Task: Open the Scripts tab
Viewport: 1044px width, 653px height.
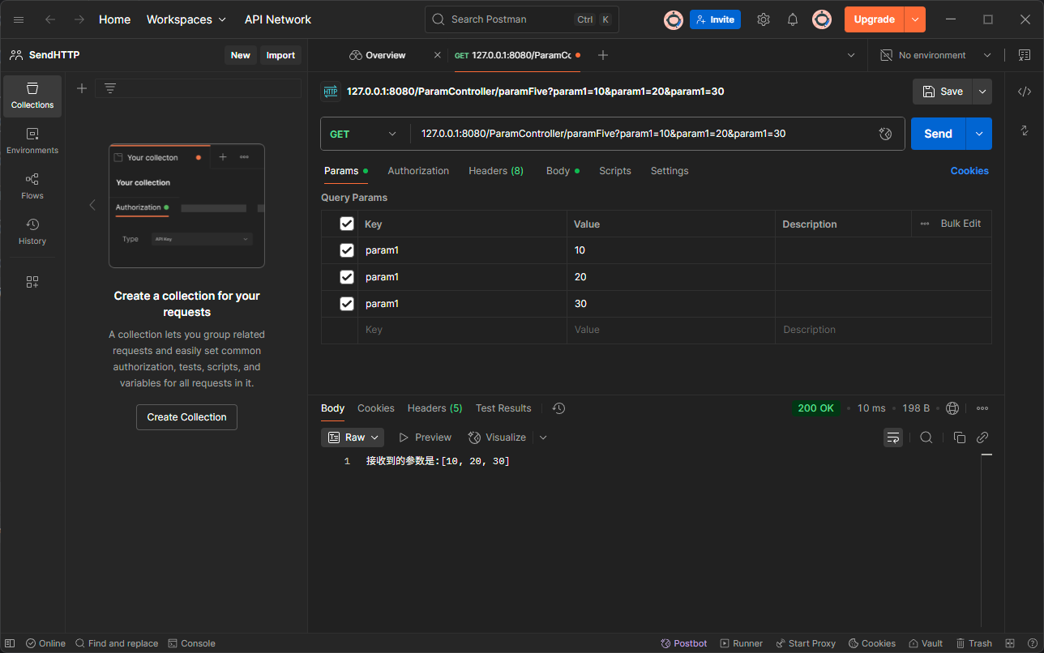Action: pyautogui.click(x=615, y=171)
